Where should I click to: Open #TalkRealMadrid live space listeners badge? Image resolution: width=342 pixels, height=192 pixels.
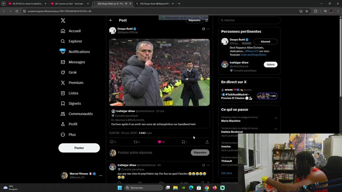[267, 96]
